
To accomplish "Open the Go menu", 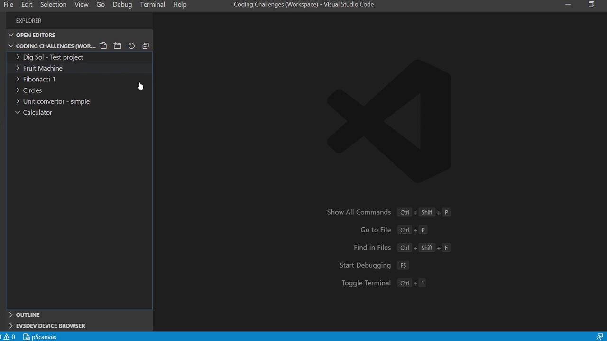I will coord(101,4).
